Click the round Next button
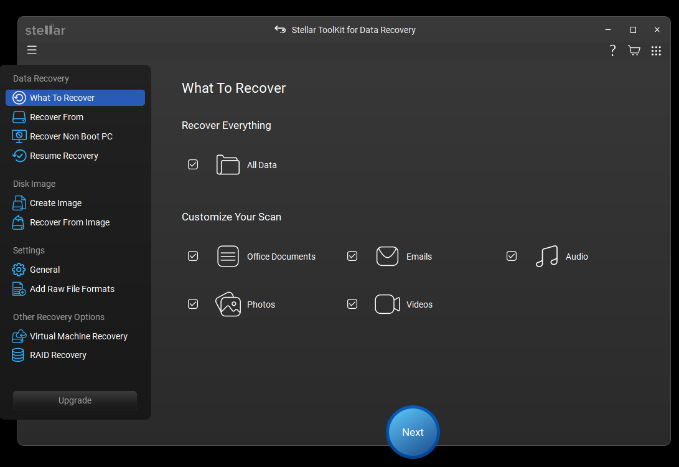 coord(413,432)
